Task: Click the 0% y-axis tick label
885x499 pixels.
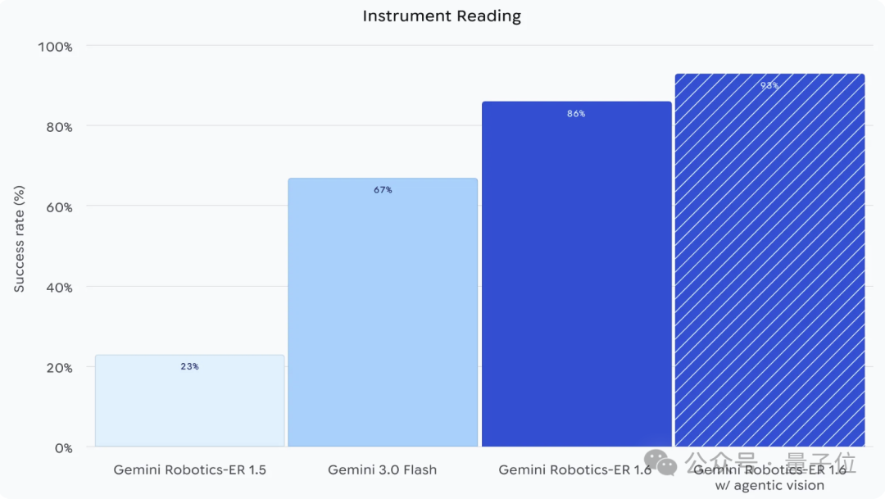Action: (63, 448)
